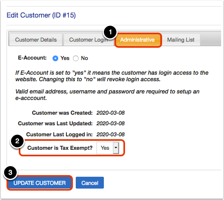224x200 pixels.
Task: Expand the Tax Exempt dropdown arrow
Action: 116,148
